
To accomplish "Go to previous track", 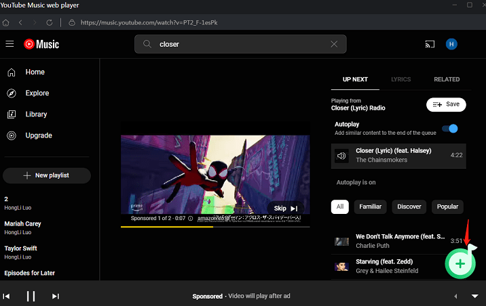I will [6, 297].
